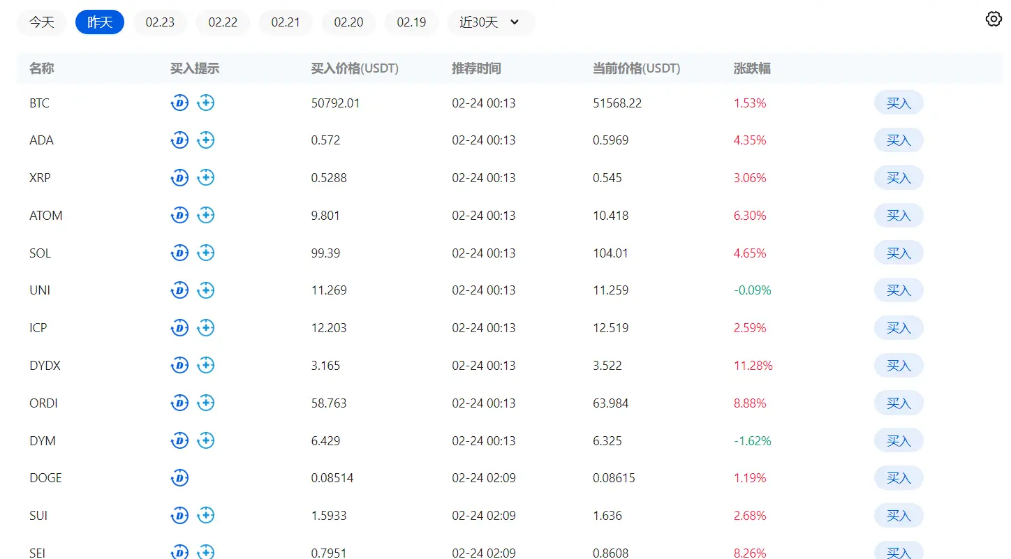The width and height of the screenshot is (1011, 559).
Task: Click the D clock icon in SUI row
Action: [180, 516]
